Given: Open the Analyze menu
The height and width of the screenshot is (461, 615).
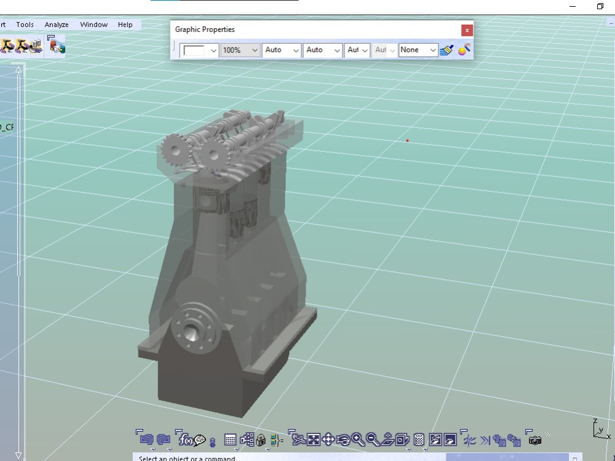Looking at the screenshot, I should click(57, 25).
